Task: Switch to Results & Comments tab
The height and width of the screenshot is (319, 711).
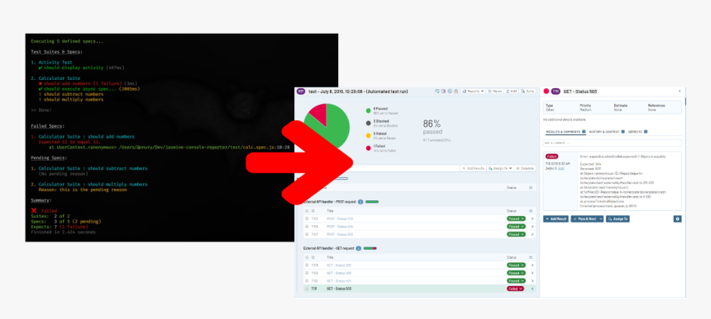Action: pyautogui.click(x=565, y=132)
